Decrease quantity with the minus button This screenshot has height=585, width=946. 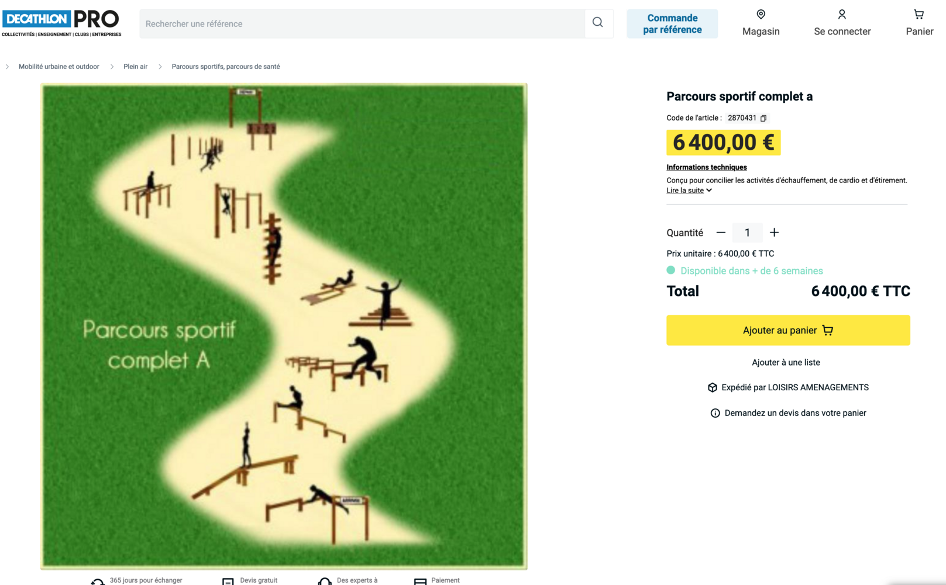point(721,233)
